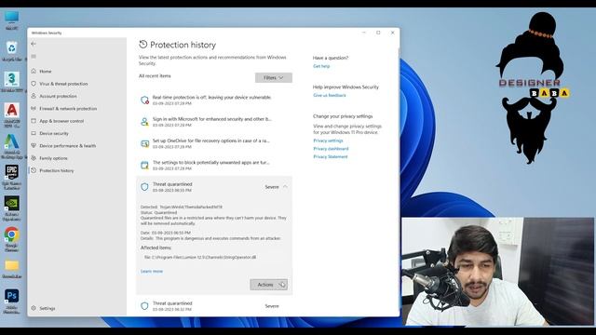The image size is (596, 335).
Task: Click the Sign in with Microsoft icon
Action: click(144, 122)
